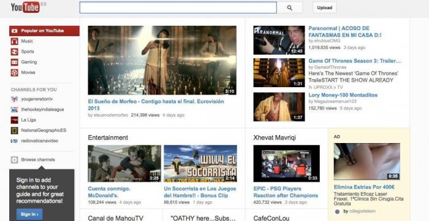
Task: Click thehockeyindialeague channel avatar
Action: [15, 109]
